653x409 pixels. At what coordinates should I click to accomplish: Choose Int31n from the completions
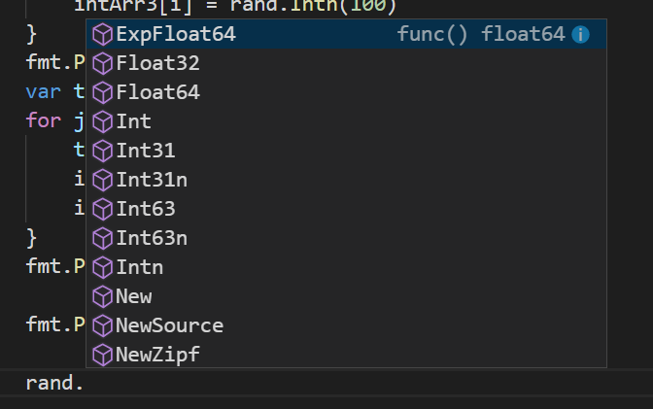[151, 181]
